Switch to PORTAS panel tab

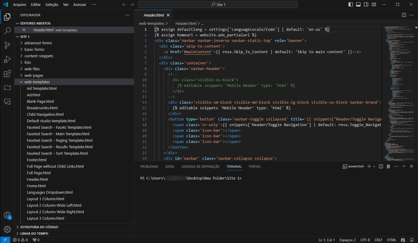pyautogui.click(x=254, y=167)
